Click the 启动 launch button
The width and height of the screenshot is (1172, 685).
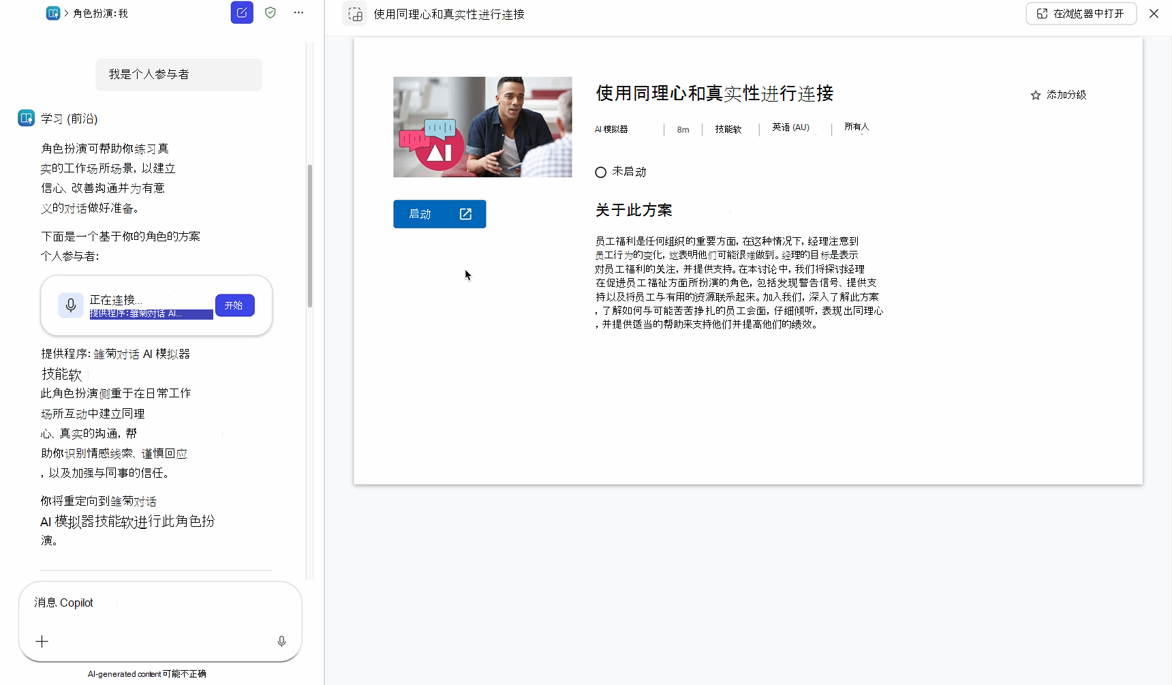[439, 214]
